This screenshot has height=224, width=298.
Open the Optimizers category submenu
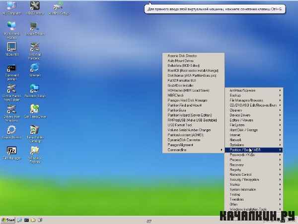[254, 145]
